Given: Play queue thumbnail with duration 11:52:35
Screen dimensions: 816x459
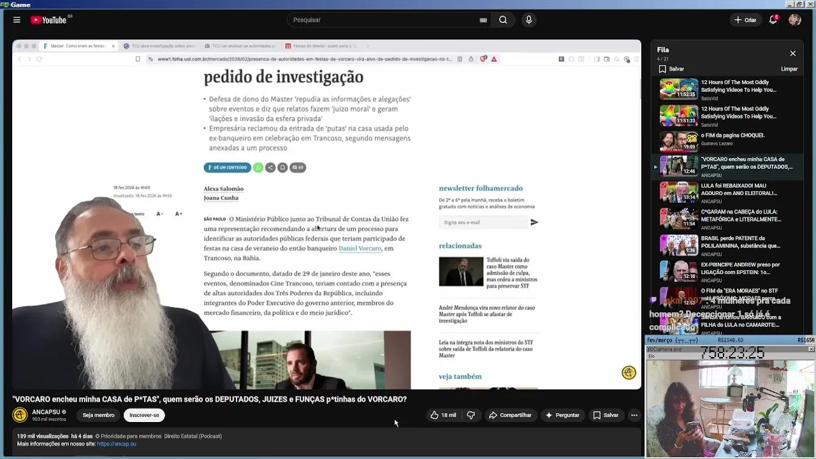Looking at the screenshot, I should [x=678, y=89].
